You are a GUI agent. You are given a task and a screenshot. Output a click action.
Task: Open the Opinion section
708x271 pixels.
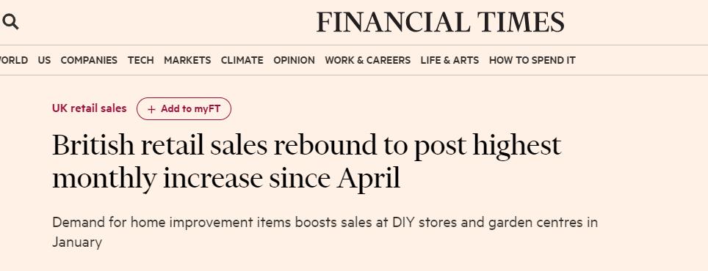[294, 60]
